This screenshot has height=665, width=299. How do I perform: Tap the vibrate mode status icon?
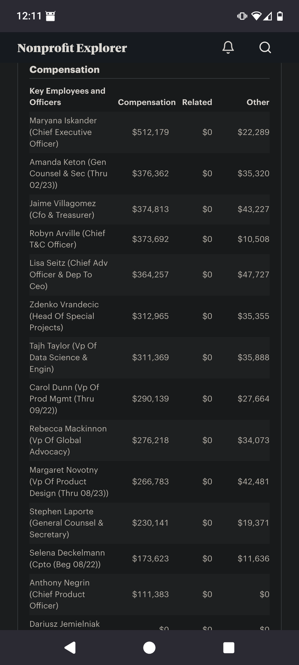[x=242, y=16]
